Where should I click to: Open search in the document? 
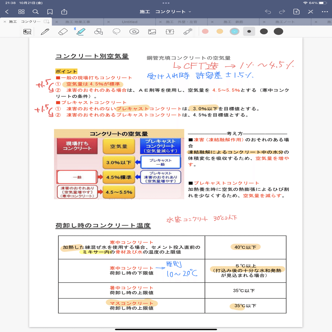pyautogui.click(x=36, y=11)
